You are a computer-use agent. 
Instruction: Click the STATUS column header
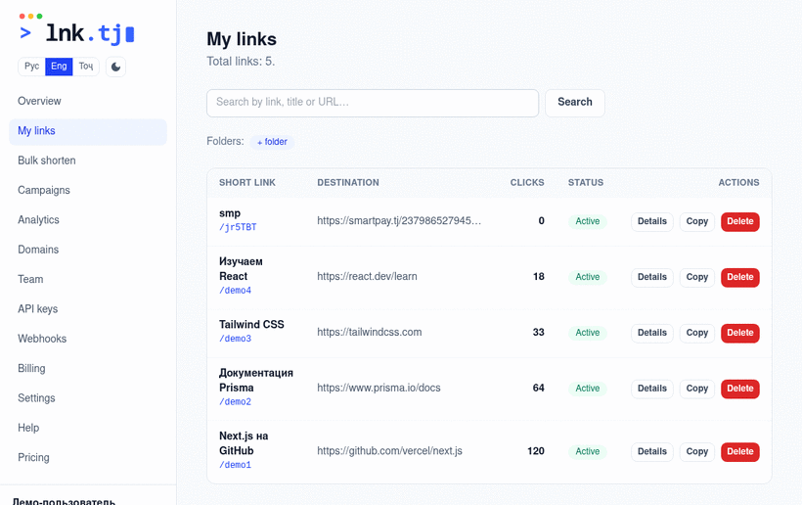point(586,183)
